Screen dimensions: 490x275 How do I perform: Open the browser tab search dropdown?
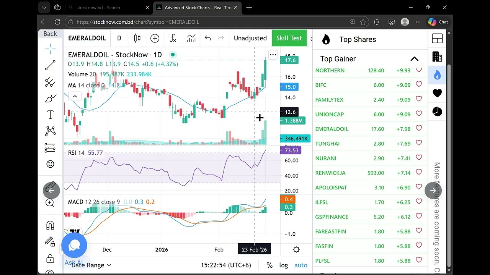click(44, 7)
